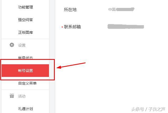
Task: Go to 帐号状态 page
Action: (26, 58)
